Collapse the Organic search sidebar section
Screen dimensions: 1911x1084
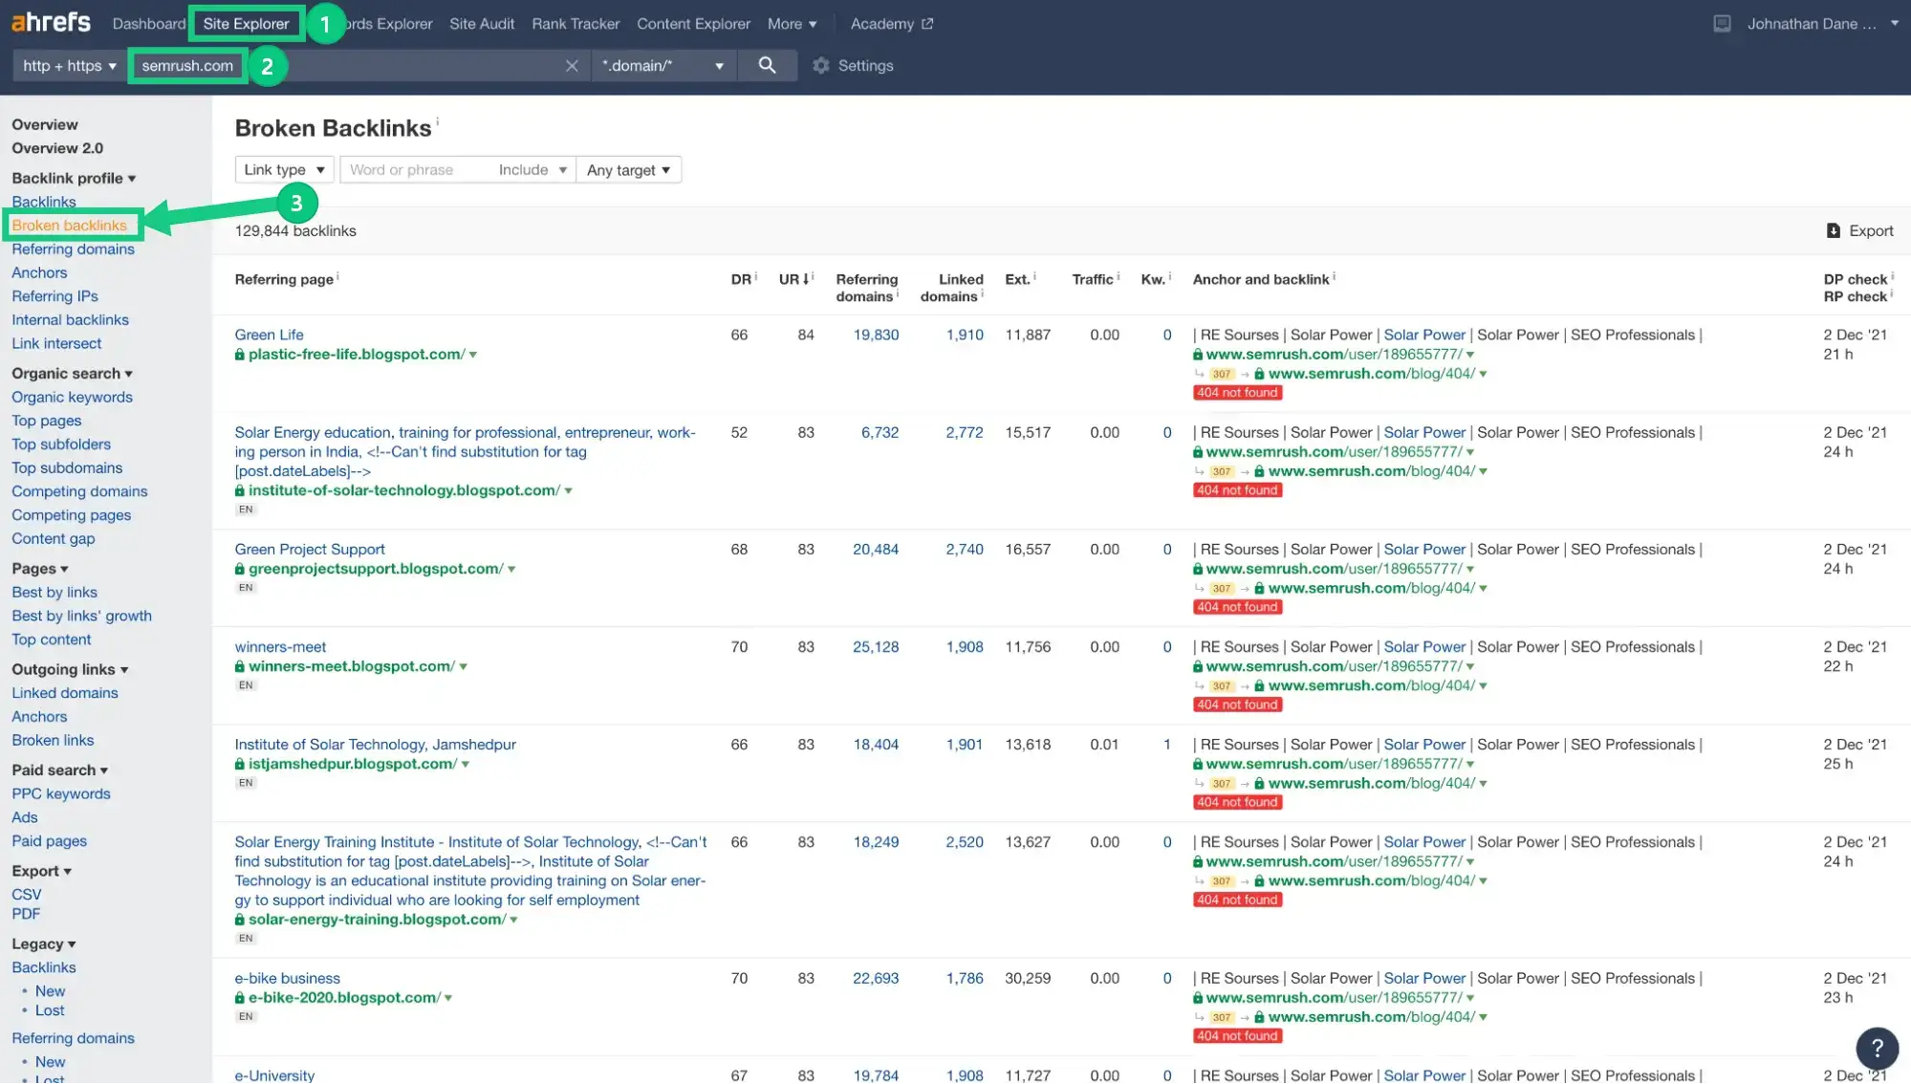(72, 374)
